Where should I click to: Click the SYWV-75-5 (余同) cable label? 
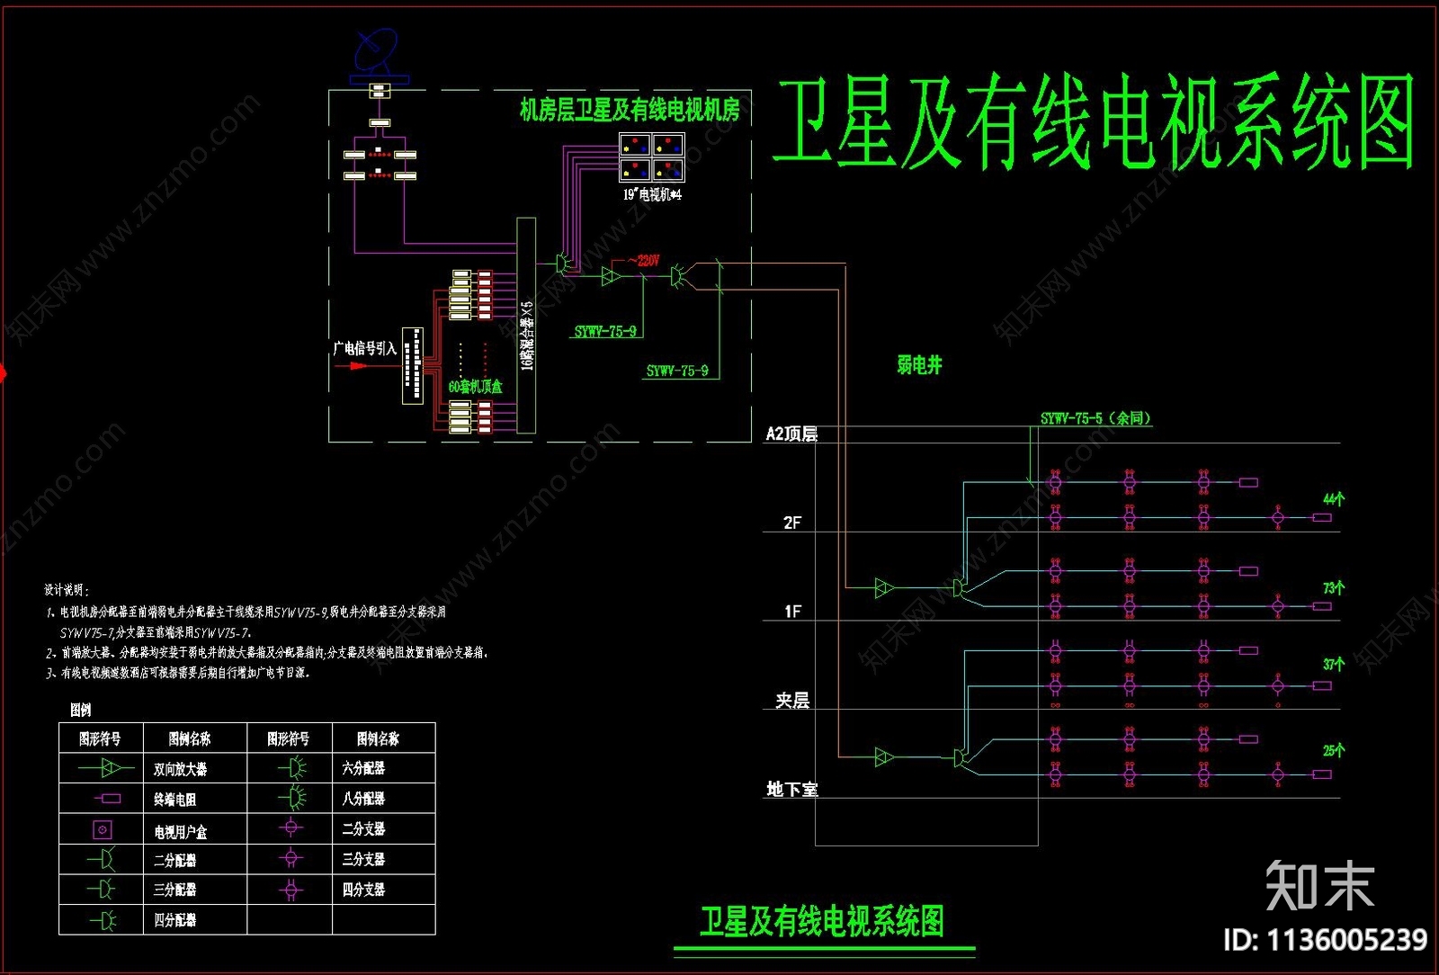(1095, 418)
